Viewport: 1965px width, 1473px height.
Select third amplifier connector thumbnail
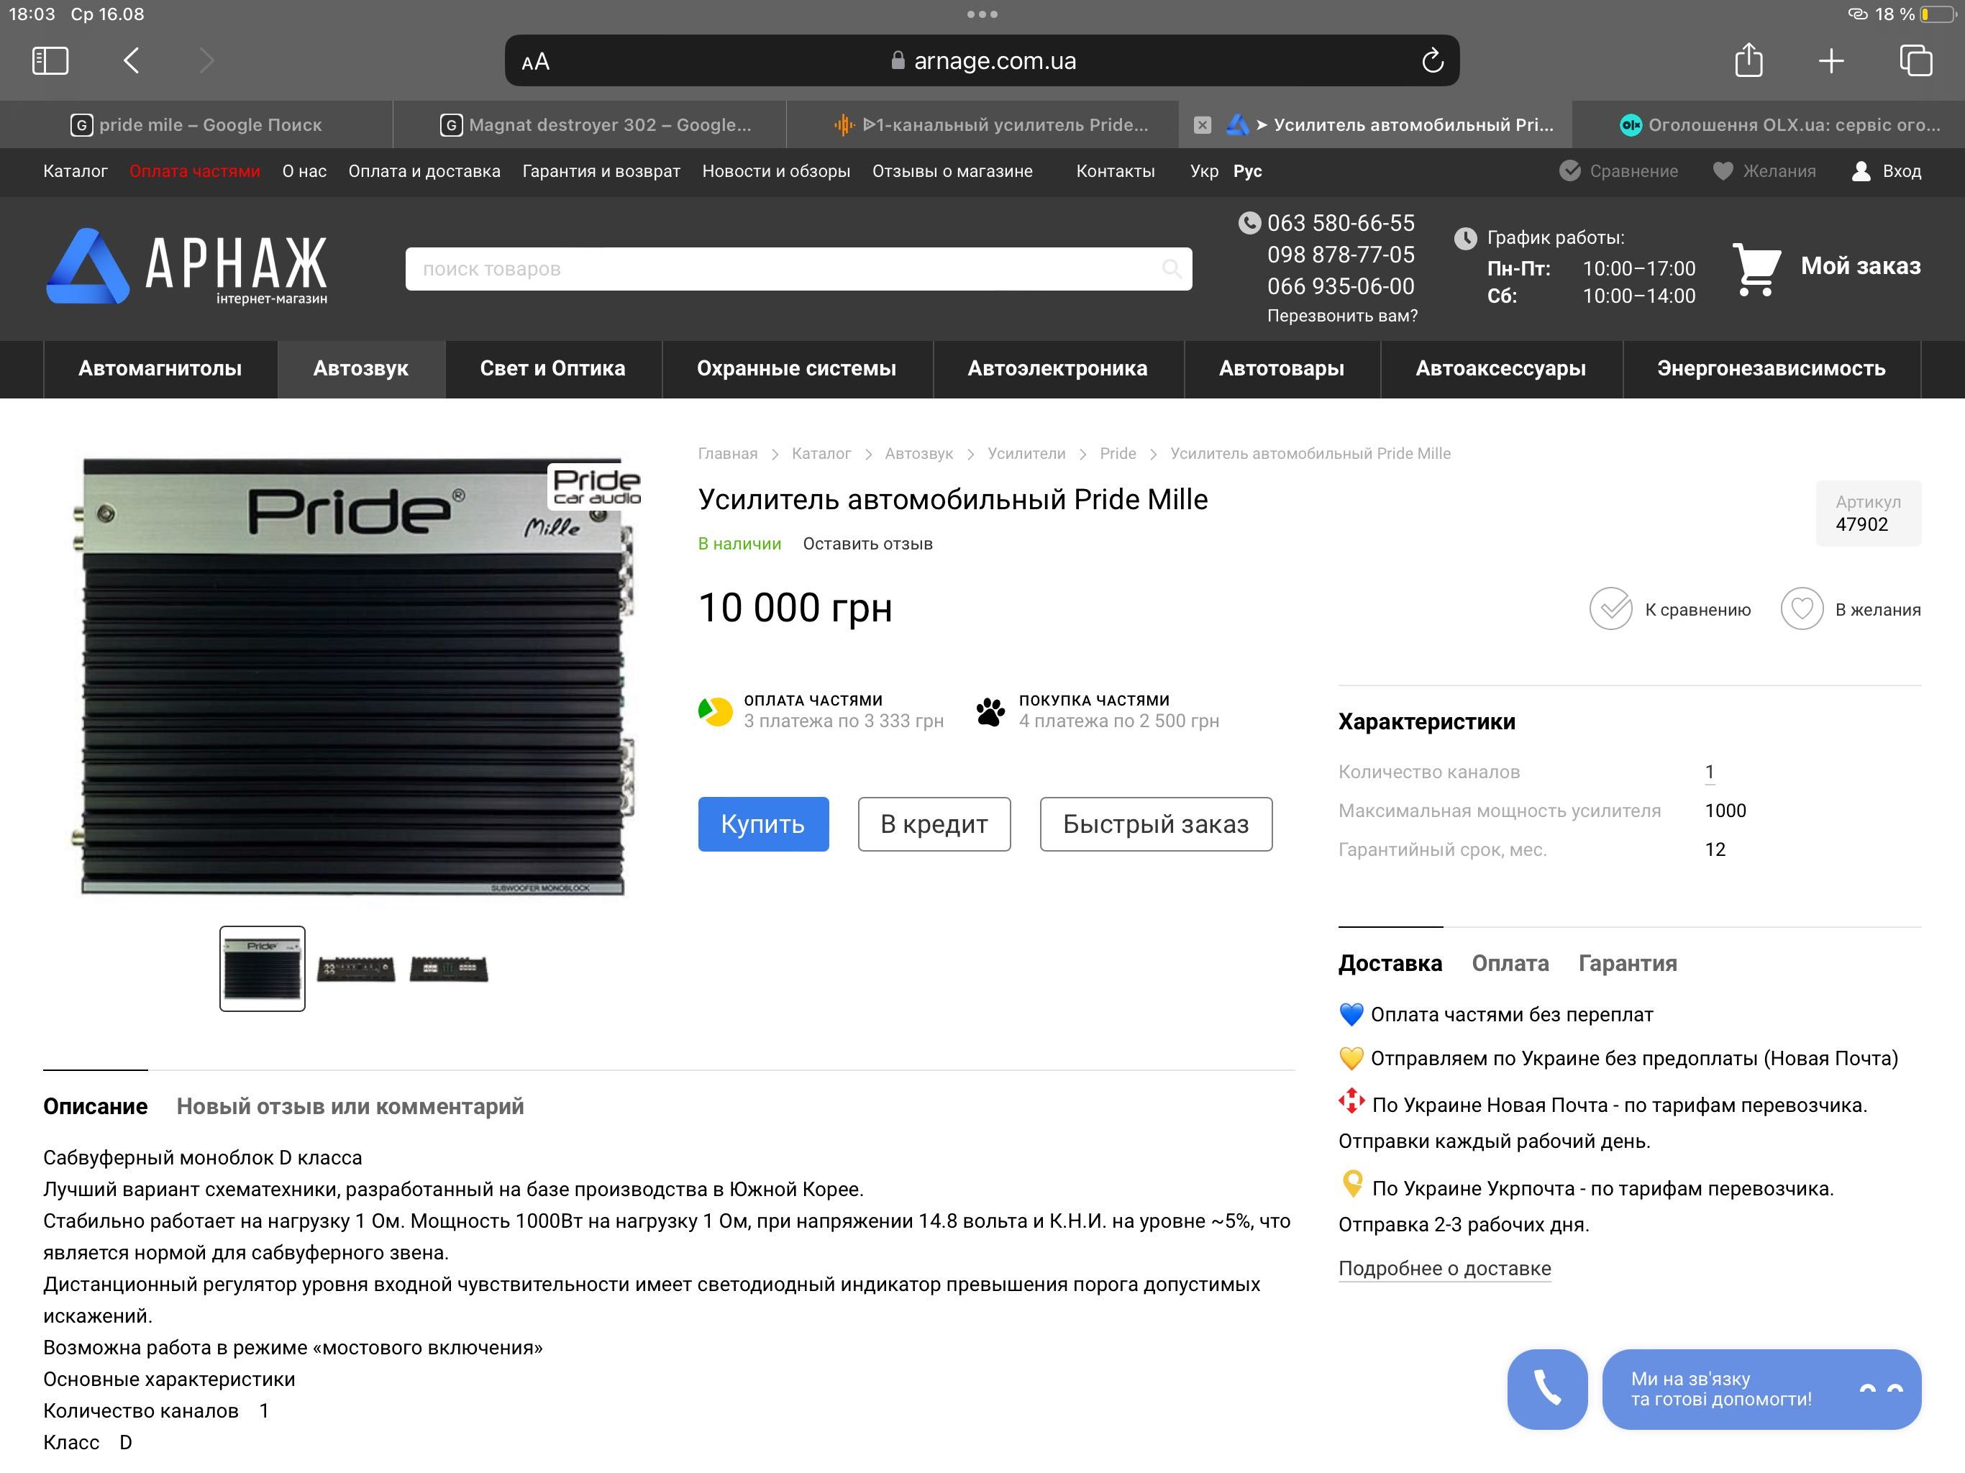449,968
